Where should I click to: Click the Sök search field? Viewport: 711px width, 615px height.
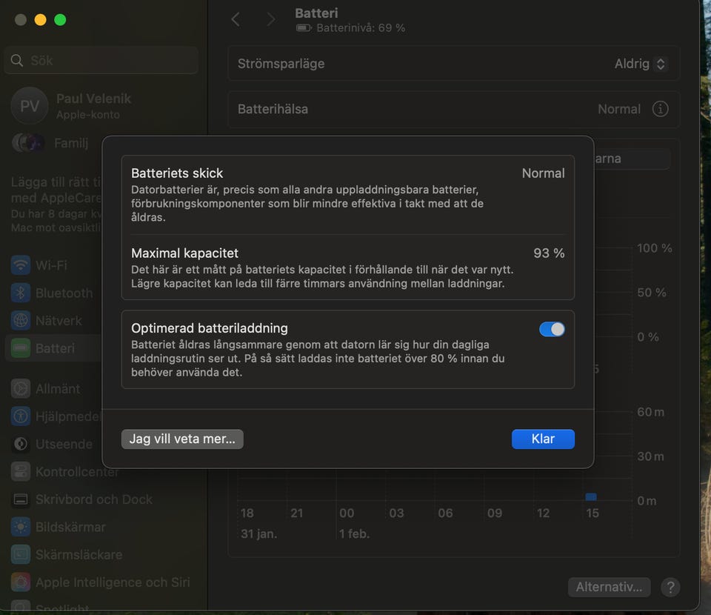coord(101,61)
